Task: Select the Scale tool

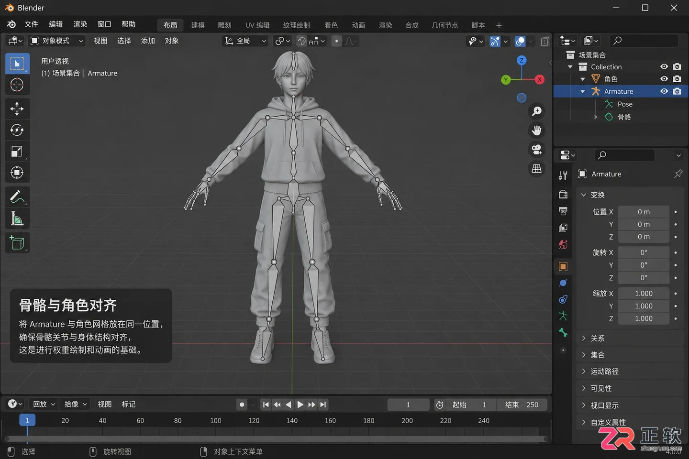Action: coord(17,152)
